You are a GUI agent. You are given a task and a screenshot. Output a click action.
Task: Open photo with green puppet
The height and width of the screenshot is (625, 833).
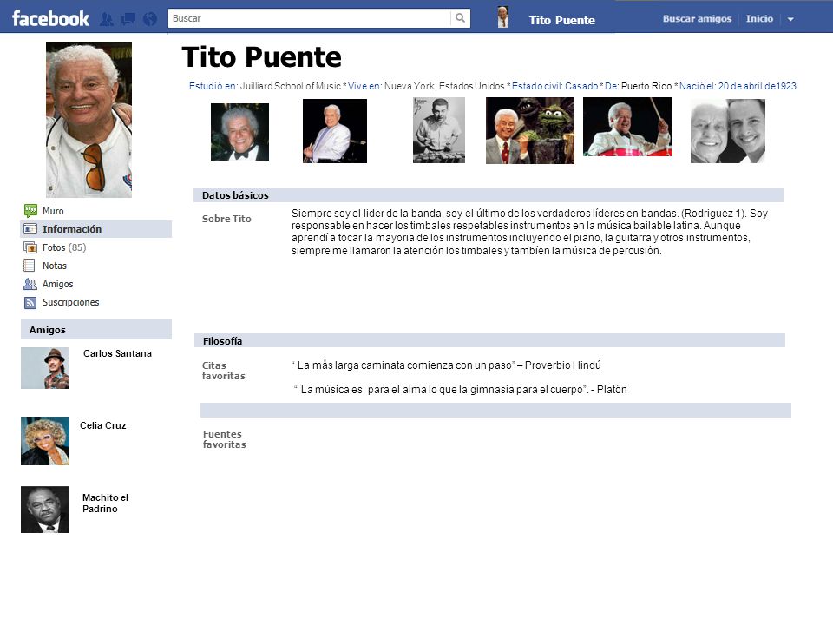pyautogui.click(x=529, y=130)
